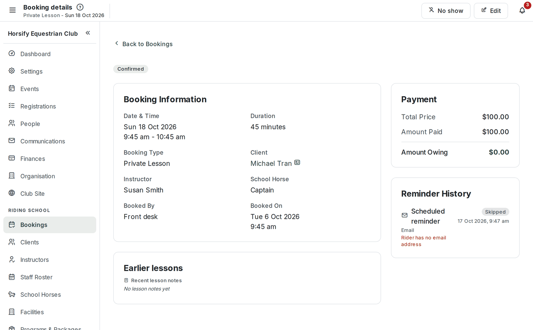Open the hamburger menu icon

point(12,10)
